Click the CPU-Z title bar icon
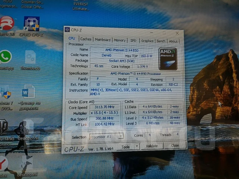Screen dimensions: 239x179 [67, 29]
